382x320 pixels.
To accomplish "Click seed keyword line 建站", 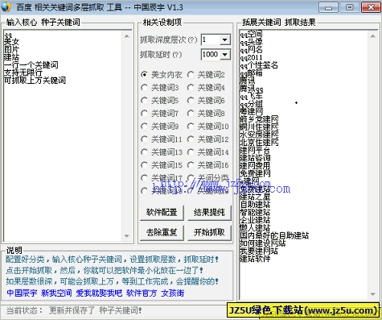I will coord(11,57).
